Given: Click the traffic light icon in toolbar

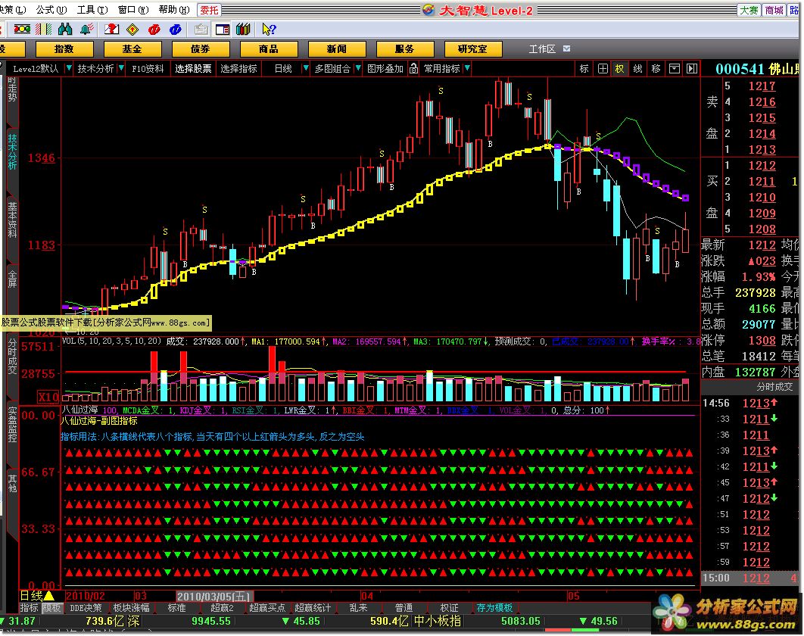Looking at the screenshot, I should [22, 30].
